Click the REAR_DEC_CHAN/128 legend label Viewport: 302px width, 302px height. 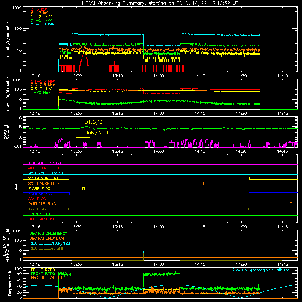[50, 243]
